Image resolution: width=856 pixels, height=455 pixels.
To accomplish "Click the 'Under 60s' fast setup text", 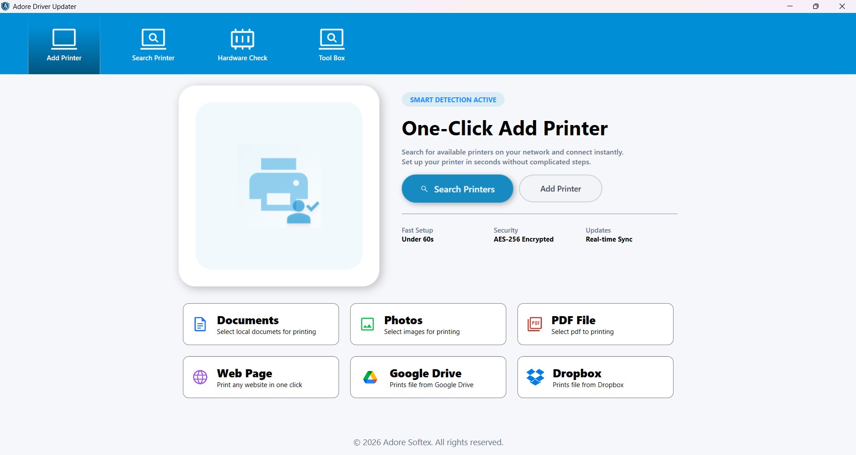I will click(418, 239).
